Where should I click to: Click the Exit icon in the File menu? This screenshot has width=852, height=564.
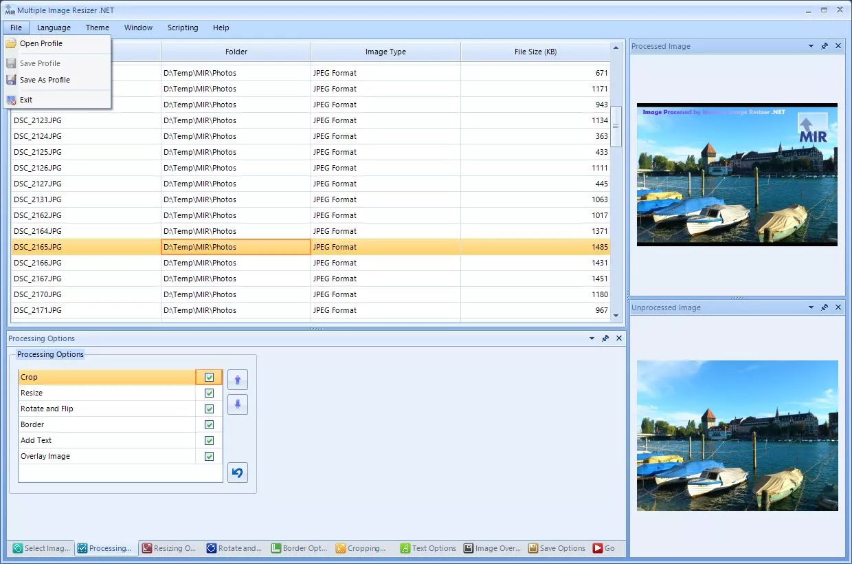tap(12, 99)
